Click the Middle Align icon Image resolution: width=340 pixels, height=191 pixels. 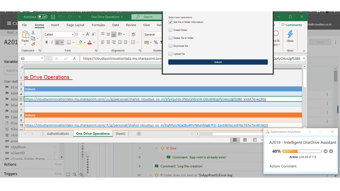pos(108,34)
